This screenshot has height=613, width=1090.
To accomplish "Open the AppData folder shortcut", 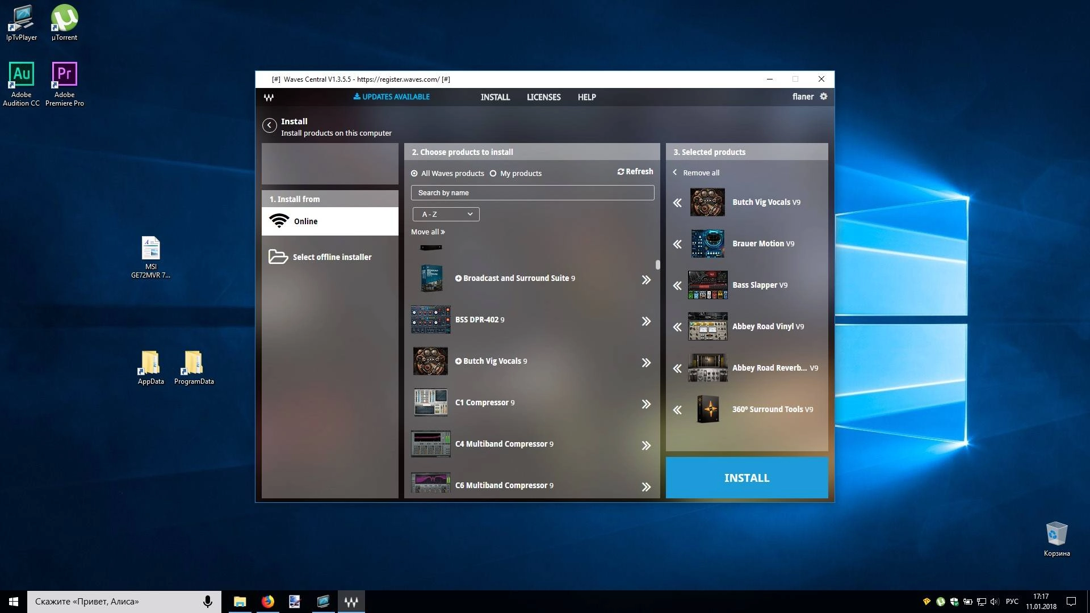I will coord(150,368).
